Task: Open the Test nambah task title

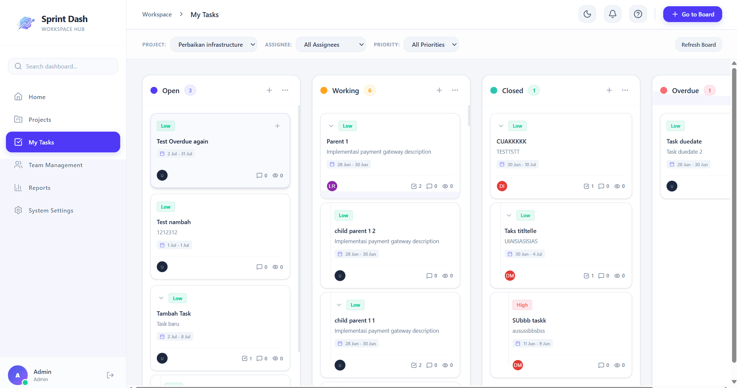Action: [174, 222]
